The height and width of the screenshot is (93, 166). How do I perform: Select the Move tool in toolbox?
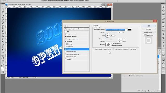pos(3,7)
